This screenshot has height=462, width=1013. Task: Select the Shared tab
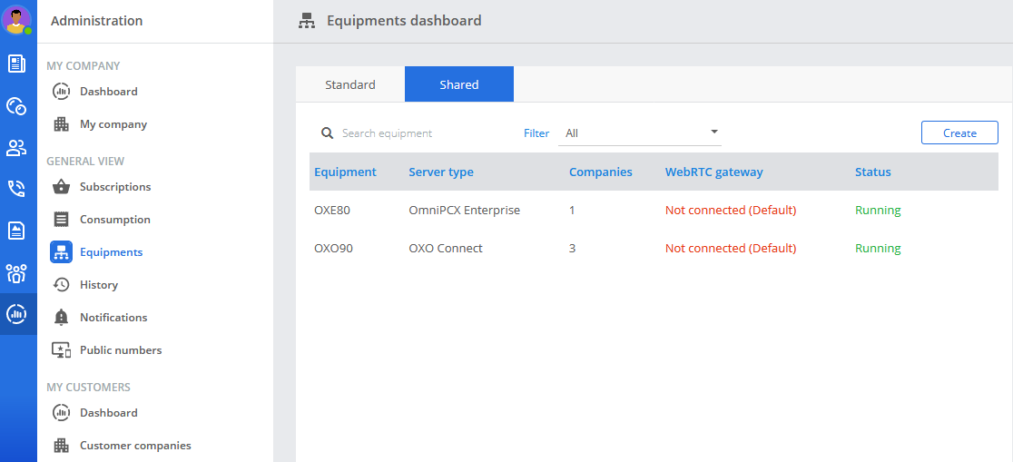(x=459, y=84)
